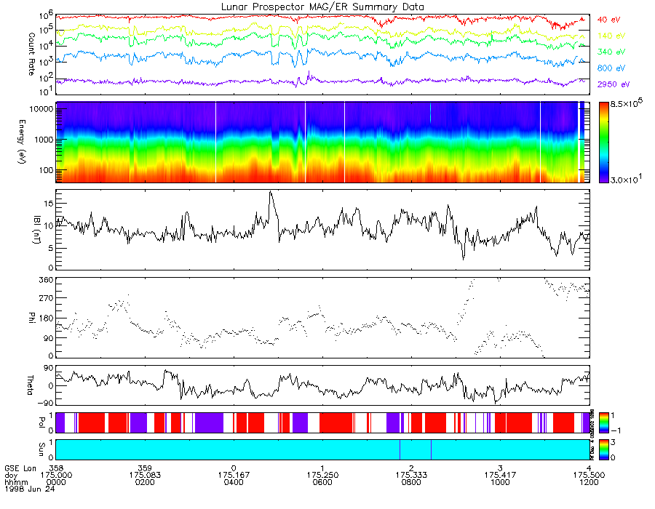655x509 pixels.
Task: Click the time tick '0200'
Action: click(x=145, y=482)
